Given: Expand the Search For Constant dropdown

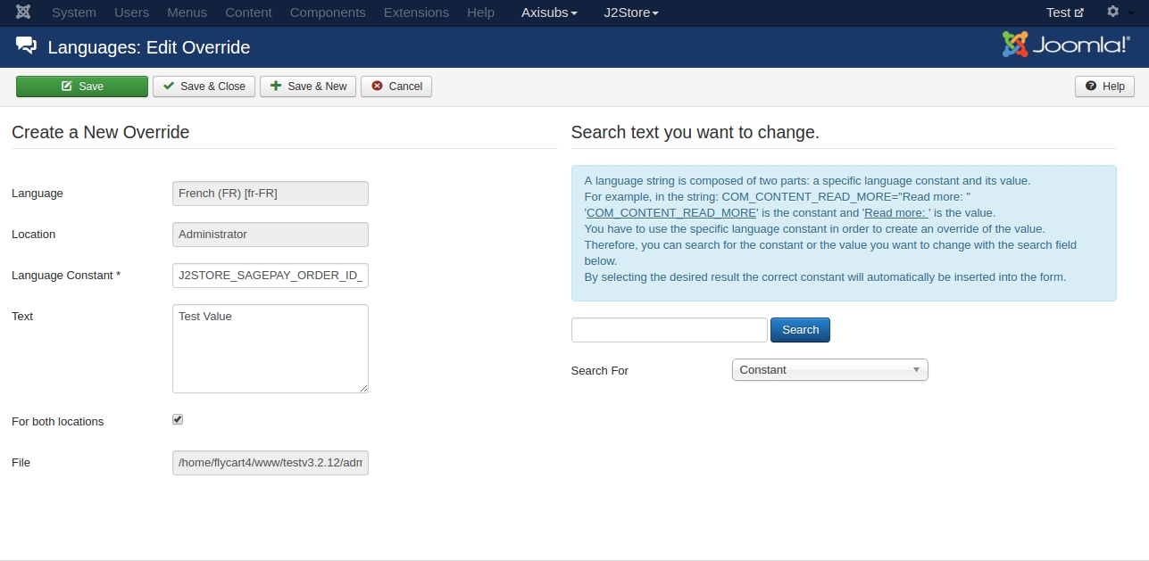Looking at the screenshot, I should point(829,370).
